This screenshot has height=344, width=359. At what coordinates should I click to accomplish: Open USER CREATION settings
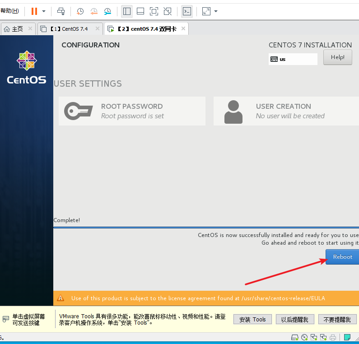tap(286, 111)
